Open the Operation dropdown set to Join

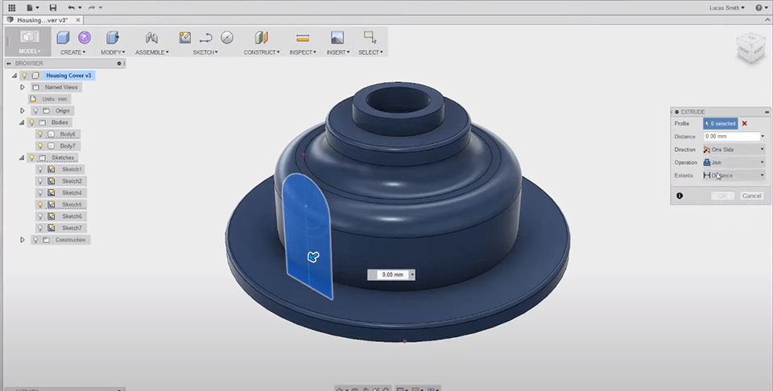[733, 162]
